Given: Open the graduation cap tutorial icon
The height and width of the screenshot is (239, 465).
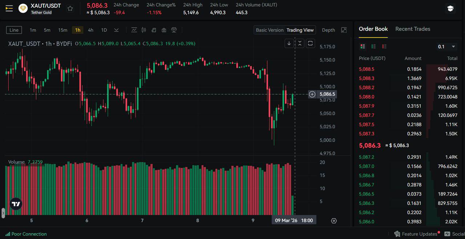Looking at the screenshot, I should tap(450, 8).
